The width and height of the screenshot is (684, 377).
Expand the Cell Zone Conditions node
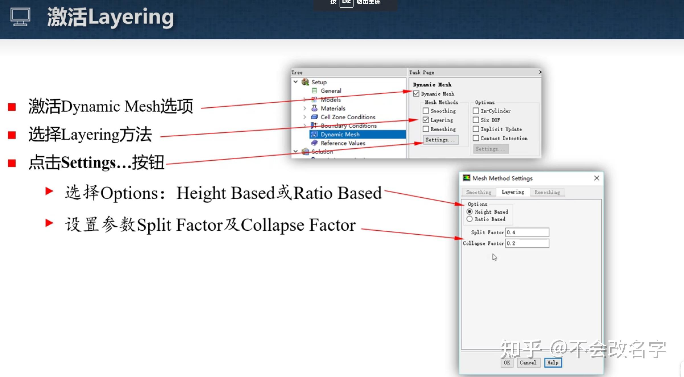pyautogui.click(x=305, y=117)
